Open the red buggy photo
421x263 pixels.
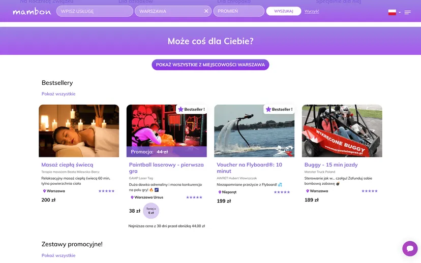click(342, 131)
